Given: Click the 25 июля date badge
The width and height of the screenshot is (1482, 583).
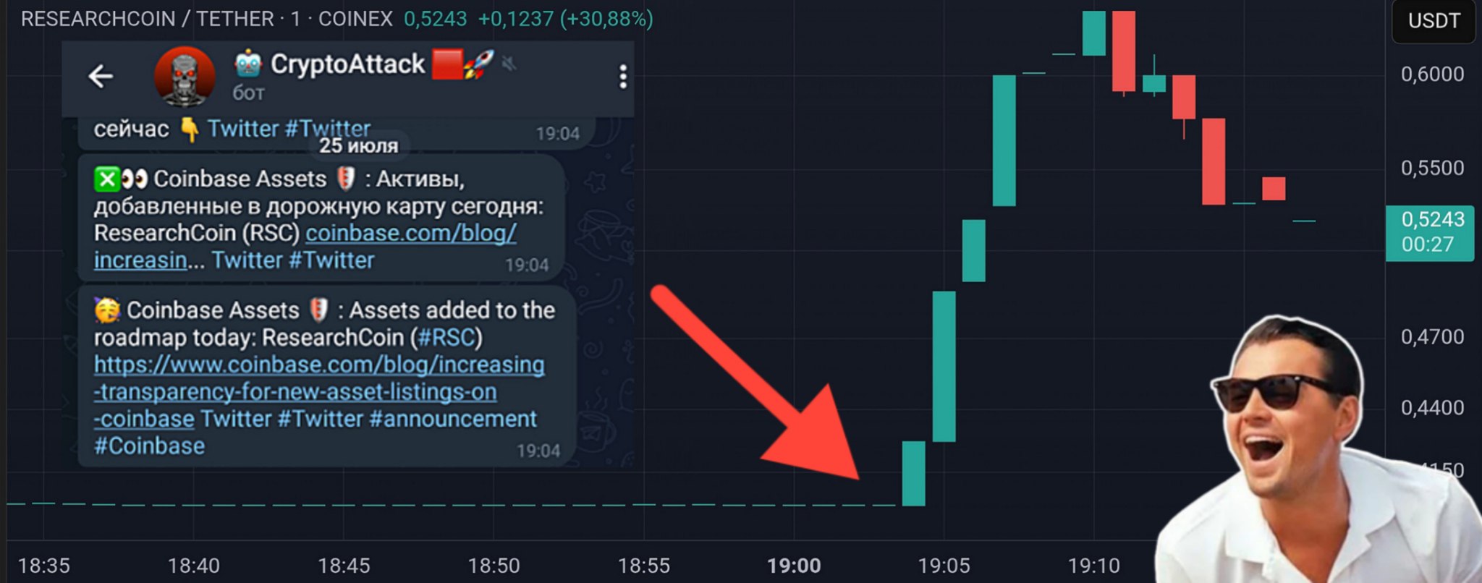Looking at the screenshot, I should (x=359, y=145).
